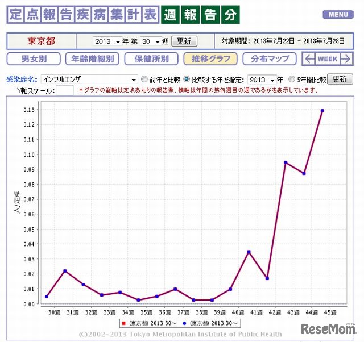Click the peak data point above 0.12

(x=322, y=111)
